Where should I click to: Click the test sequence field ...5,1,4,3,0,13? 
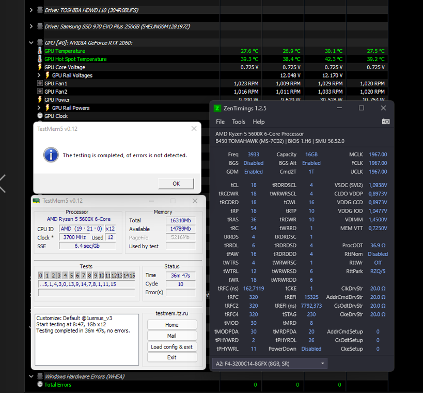coord(87,284)
